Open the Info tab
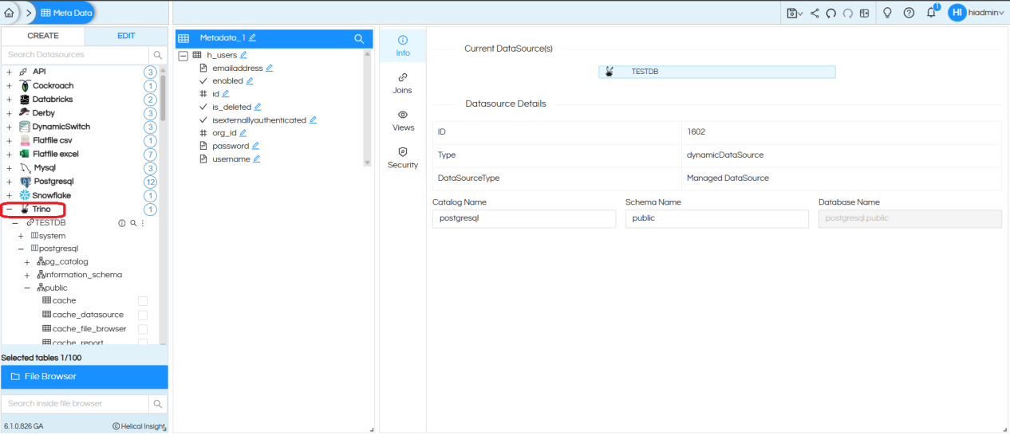Viewport: 1010px width, 435px height. (x=403, y=46)
